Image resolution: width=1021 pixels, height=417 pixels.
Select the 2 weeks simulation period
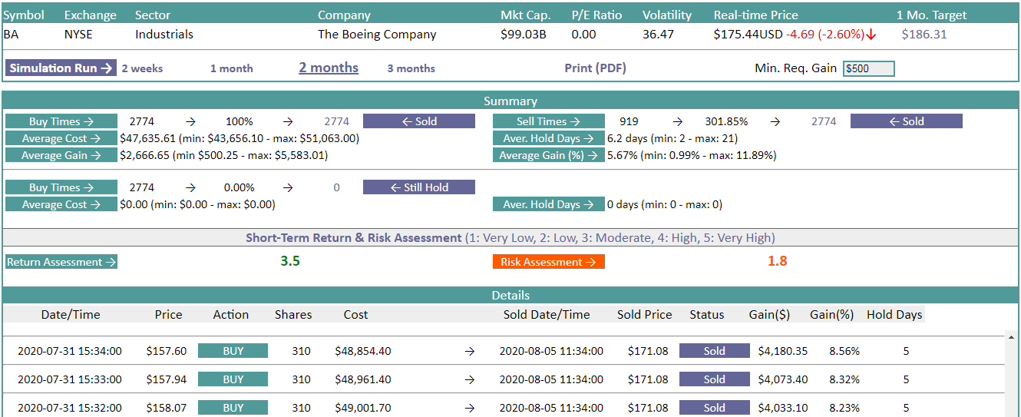coord(142,68)
